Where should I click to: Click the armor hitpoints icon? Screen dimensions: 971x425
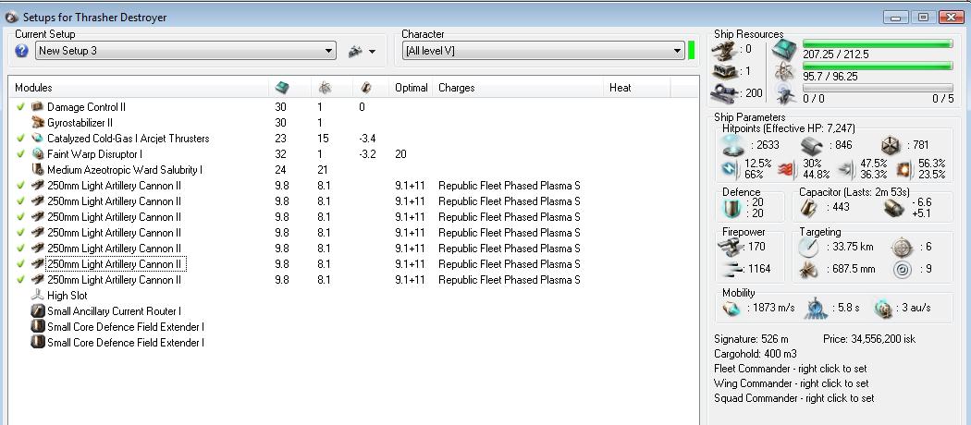812,146
